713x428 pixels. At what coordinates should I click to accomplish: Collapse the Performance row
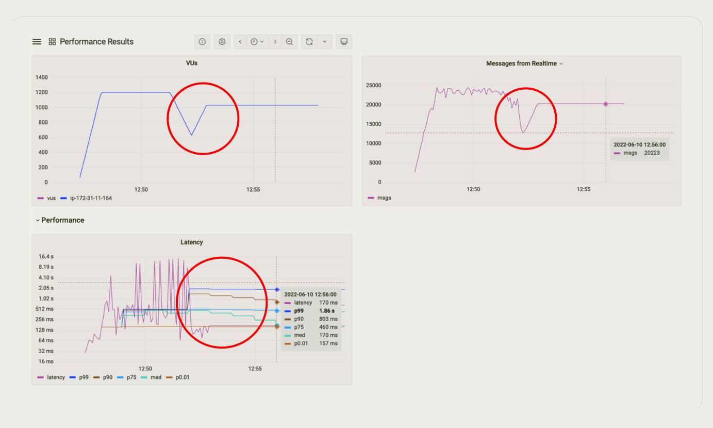click(60, 220)
